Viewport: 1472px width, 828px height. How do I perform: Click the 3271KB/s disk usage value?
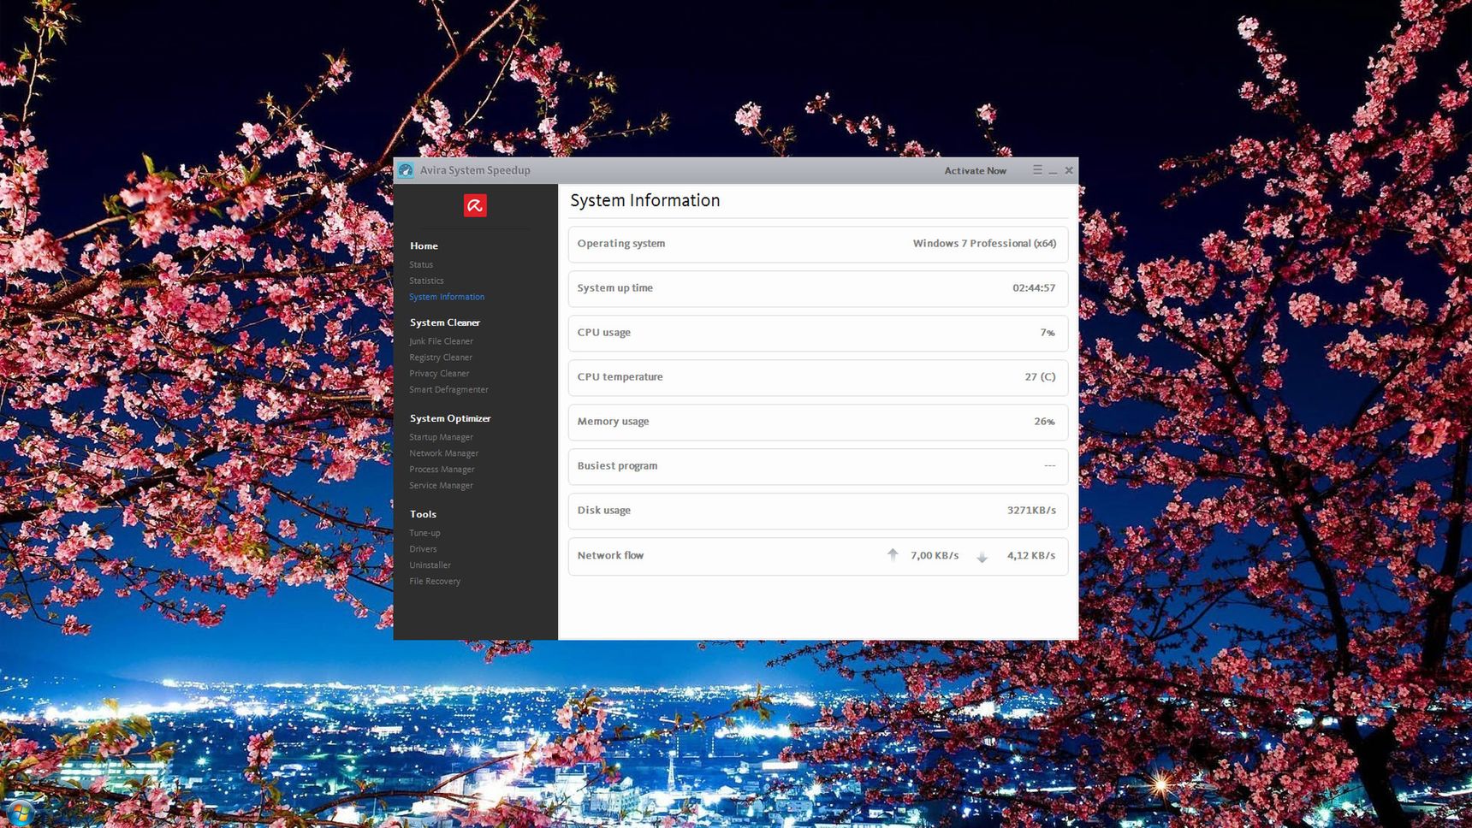pos(1031,511)
